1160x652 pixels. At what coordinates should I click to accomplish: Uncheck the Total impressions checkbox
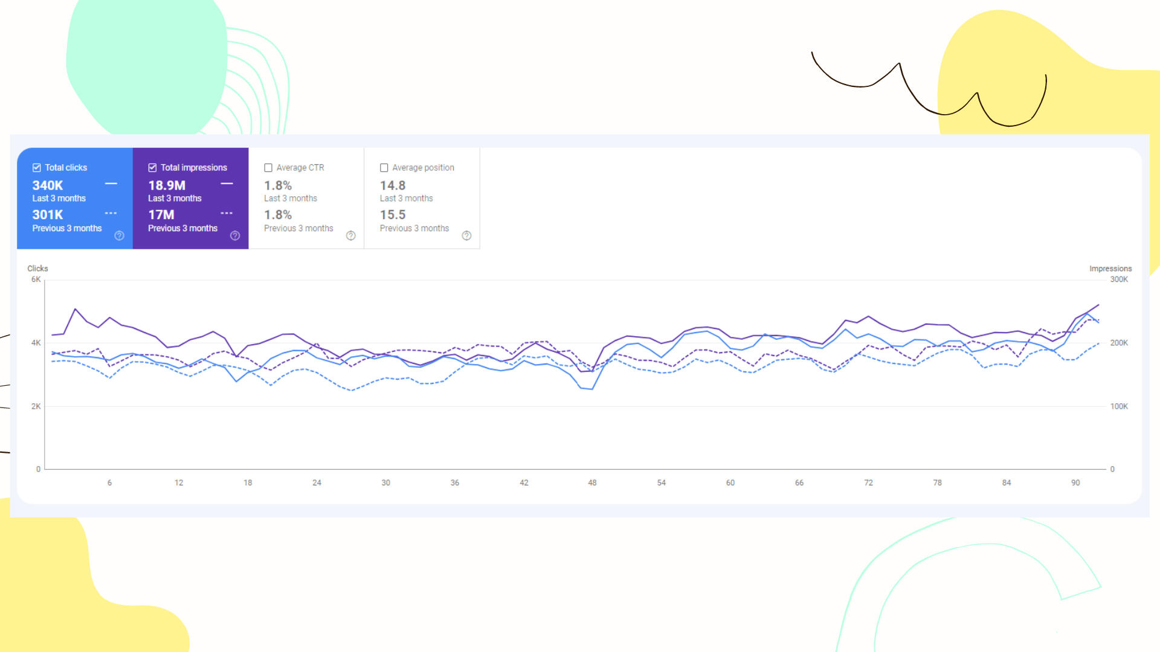152,168
